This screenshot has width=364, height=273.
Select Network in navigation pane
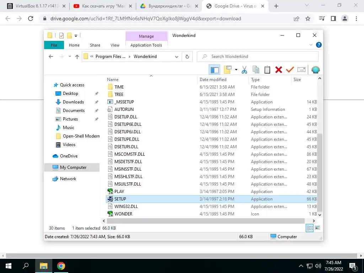[68, 179]
